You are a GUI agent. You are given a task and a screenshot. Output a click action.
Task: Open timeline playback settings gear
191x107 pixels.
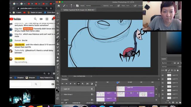point(83,84)
